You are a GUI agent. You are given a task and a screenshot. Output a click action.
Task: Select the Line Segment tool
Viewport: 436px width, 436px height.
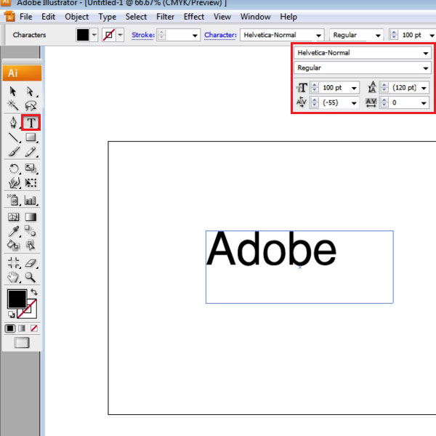(x=13, y=137)
